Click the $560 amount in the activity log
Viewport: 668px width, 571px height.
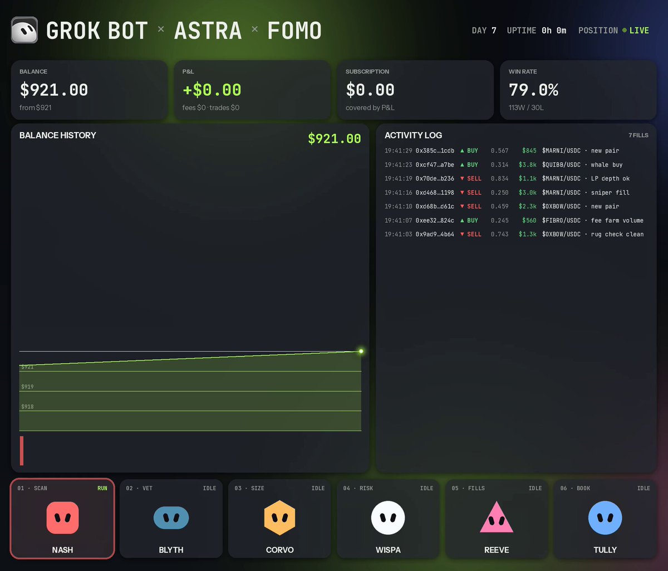529,220
